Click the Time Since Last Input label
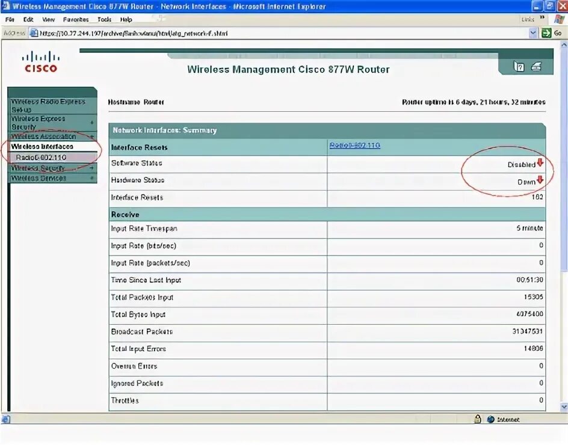Image resolution: width=568 pixels, height=445 pixels. pyautogui.click(x=146, y=280)
